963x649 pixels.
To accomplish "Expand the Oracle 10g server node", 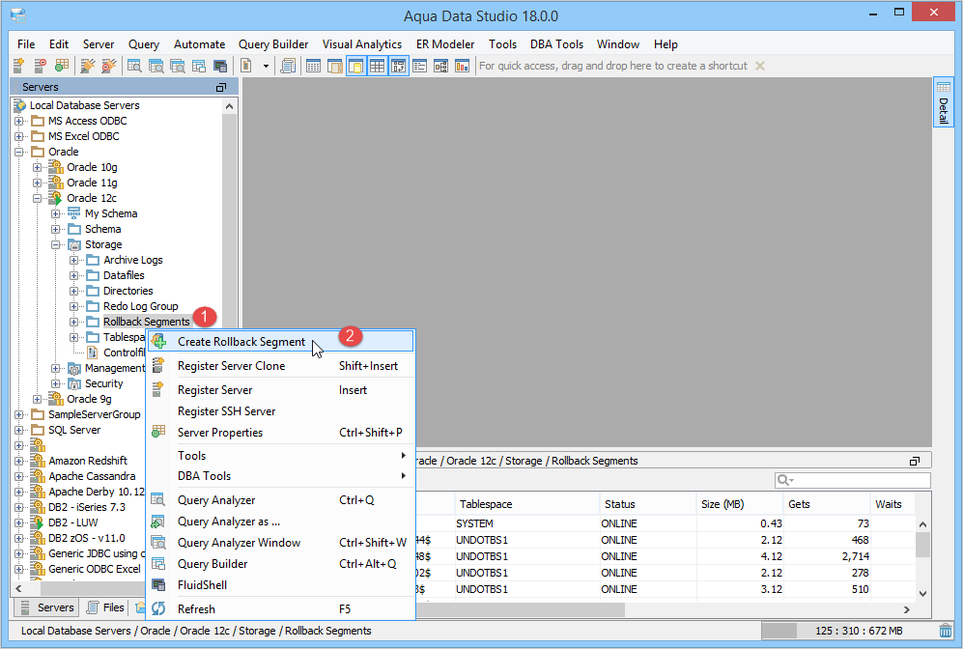I will 38,167.
